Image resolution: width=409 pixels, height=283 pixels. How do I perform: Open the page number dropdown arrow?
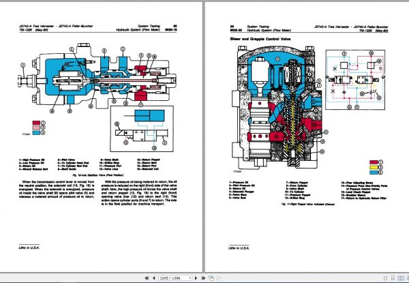[190, 278]
